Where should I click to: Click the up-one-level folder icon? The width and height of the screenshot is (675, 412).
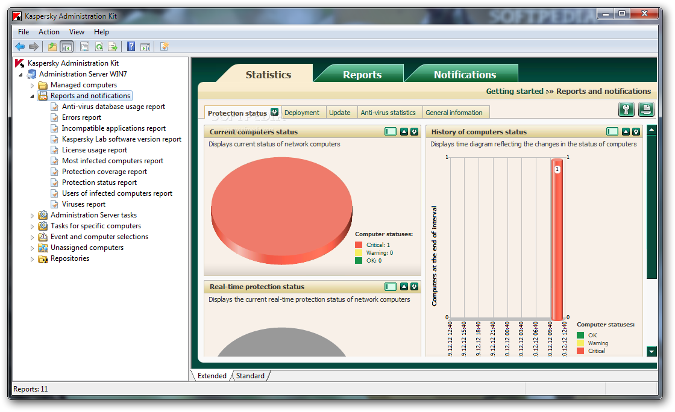pyautogui.click(x=52, y=46)
